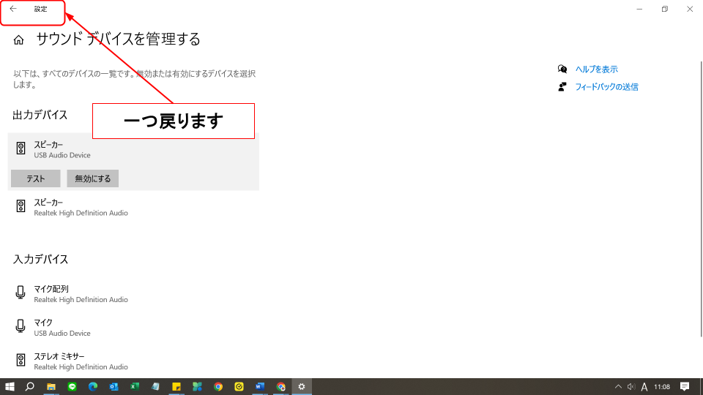Image resolution: width=703 pixels, height=395 pixels.
Task: Select the Realtek High Definition Audio スピーカー
Action: tap(81, 207)
